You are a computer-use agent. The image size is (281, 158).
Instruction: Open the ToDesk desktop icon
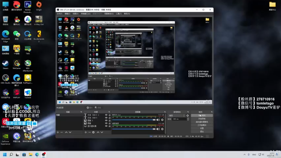[x=28, y=94]
